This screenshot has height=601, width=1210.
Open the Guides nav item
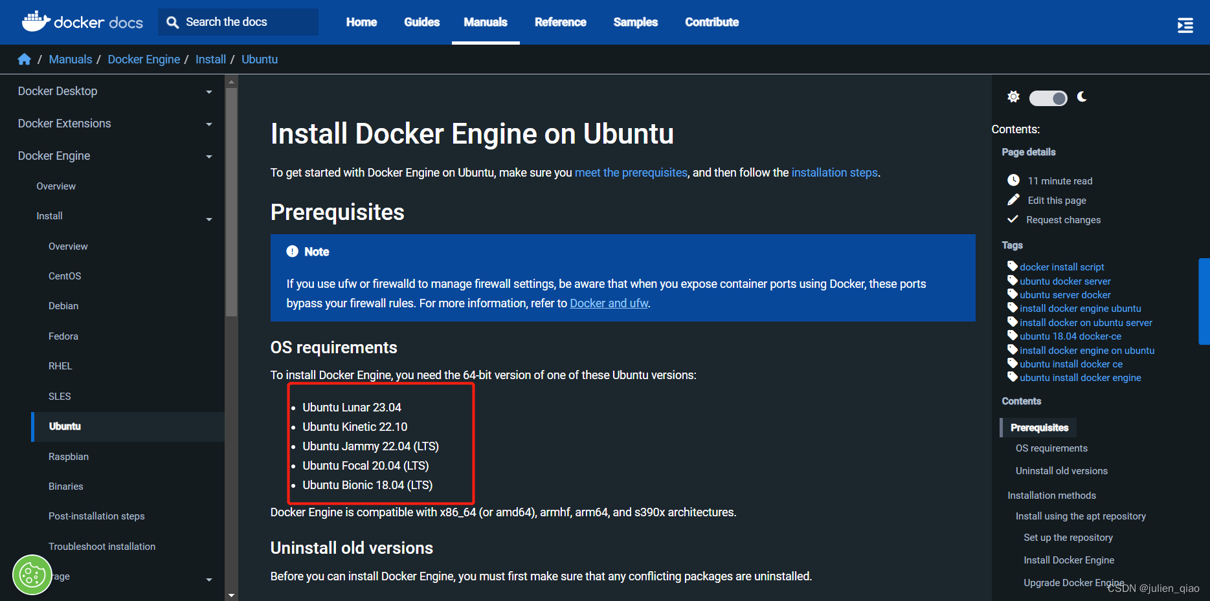pos(421,22)
